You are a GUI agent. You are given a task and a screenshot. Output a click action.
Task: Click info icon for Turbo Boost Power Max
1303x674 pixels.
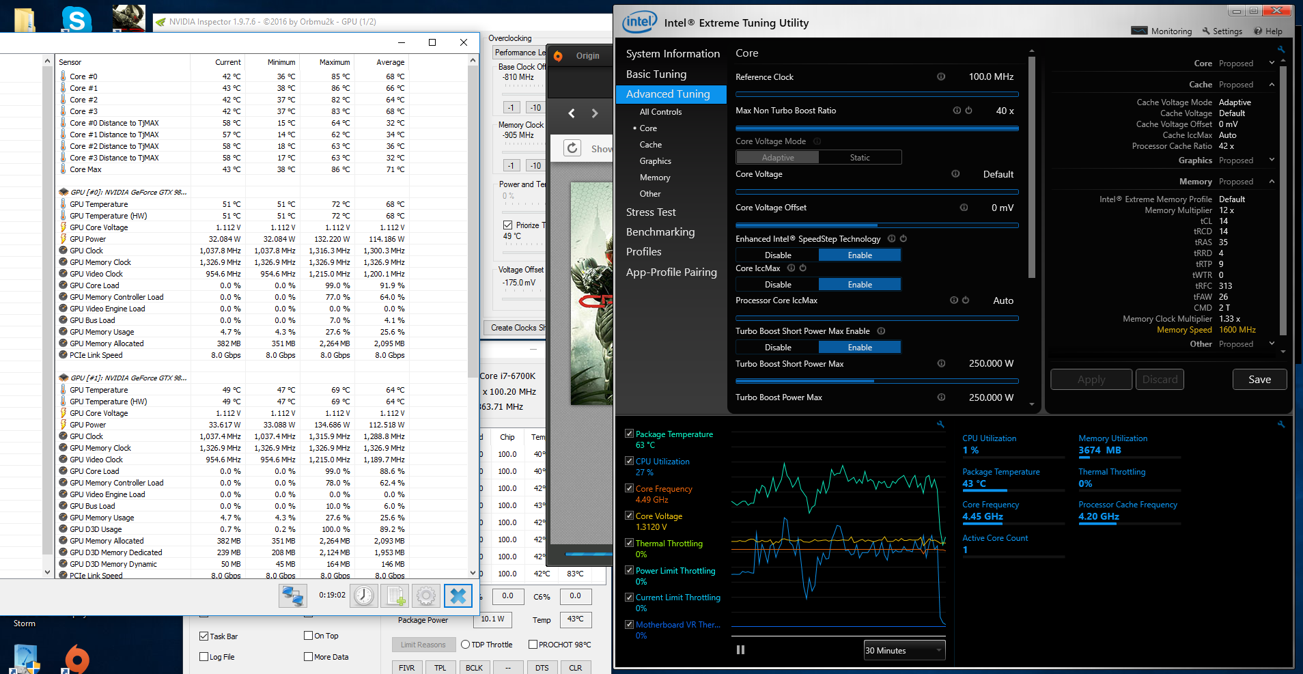[x=941, y=397]
